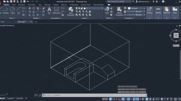Click the new drawing tab plus button

36,22
